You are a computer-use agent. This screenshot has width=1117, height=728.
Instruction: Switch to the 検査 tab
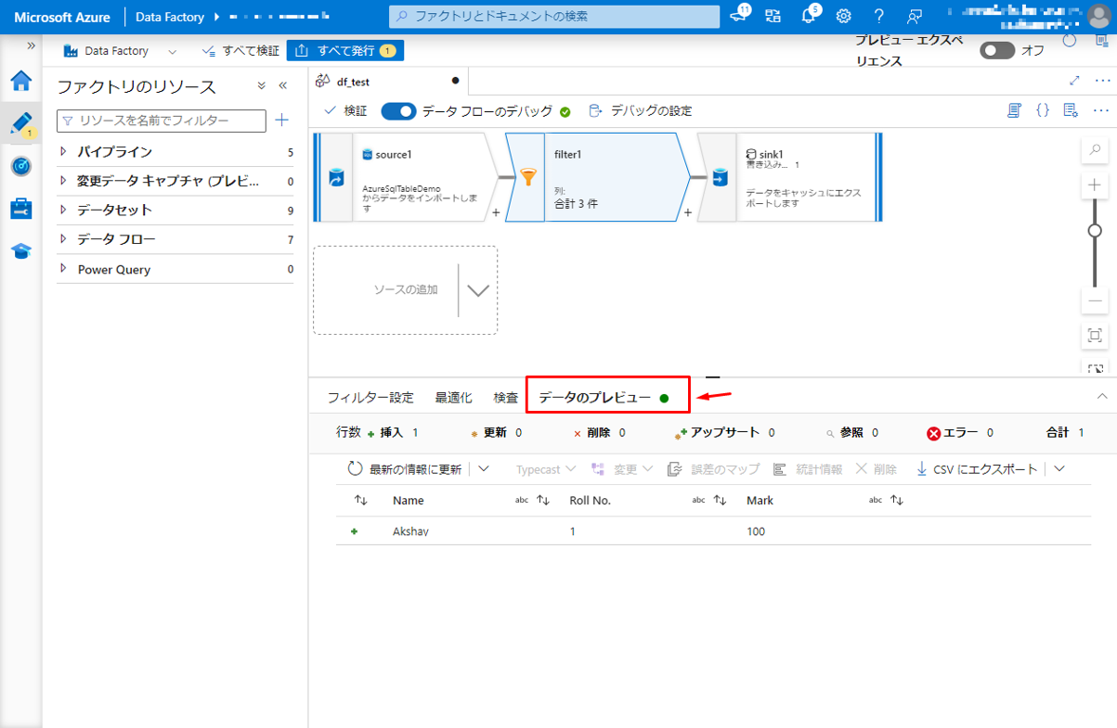(x=506, y=398)
